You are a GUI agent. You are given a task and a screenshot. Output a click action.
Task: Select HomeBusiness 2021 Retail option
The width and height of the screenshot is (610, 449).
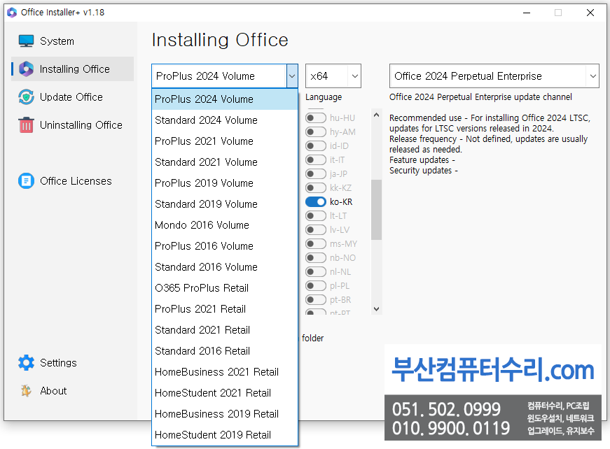pos(225,371)
